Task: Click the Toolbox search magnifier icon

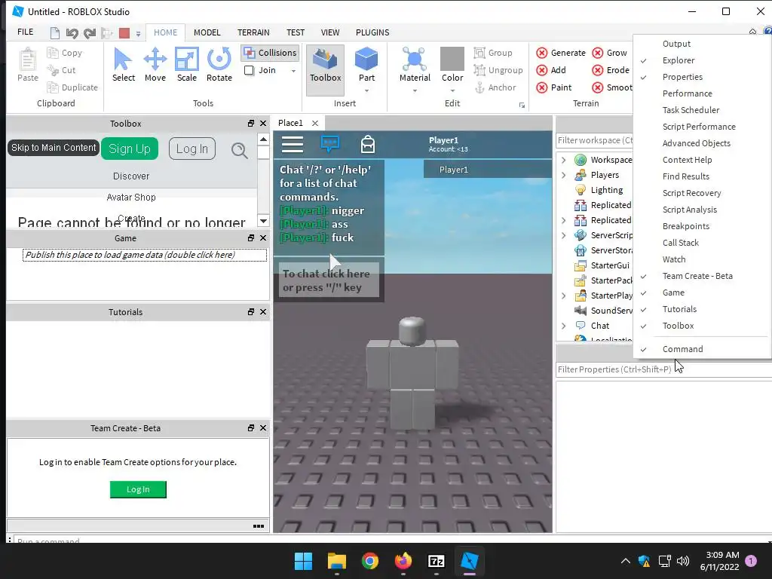Action: [x=239, y=150]
